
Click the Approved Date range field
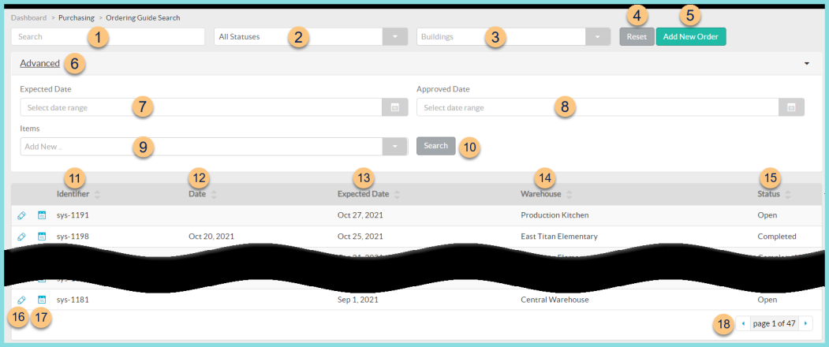597,107
